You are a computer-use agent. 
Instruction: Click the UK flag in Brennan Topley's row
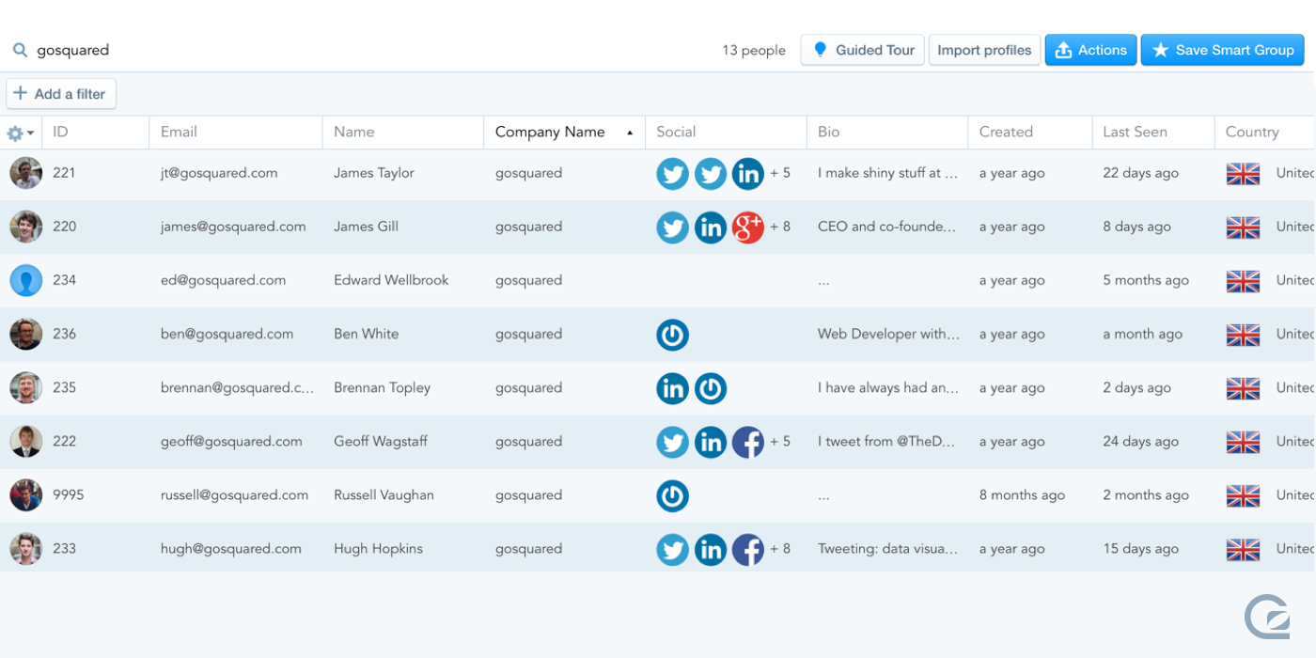click(1244, 388)
